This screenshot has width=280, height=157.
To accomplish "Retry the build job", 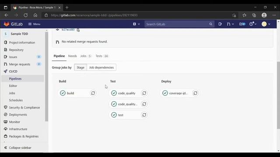I will pyautogui.click(x=93, y=93).
